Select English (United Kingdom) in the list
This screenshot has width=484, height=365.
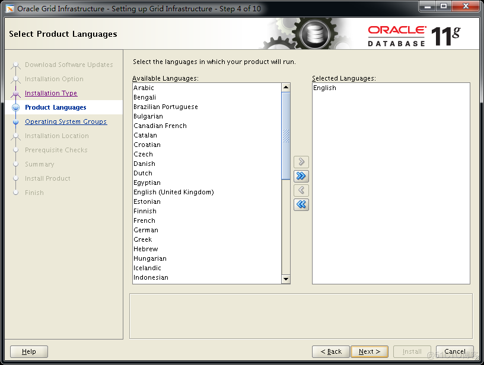[207, 192]
